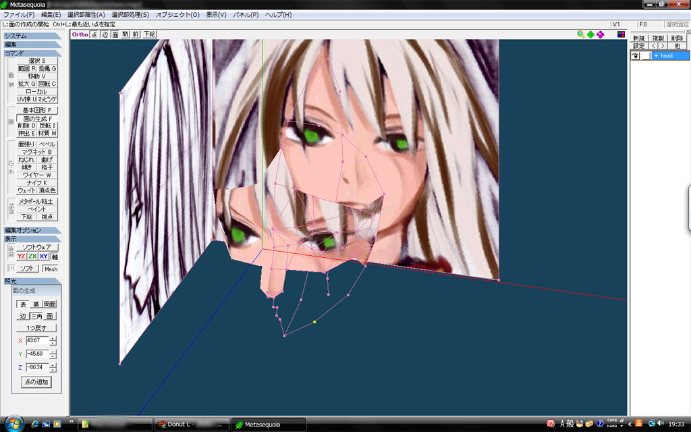The height and width of the screenshot is (432, 691).
Task: Click 複製 duplicate object button
Action: 658,38
